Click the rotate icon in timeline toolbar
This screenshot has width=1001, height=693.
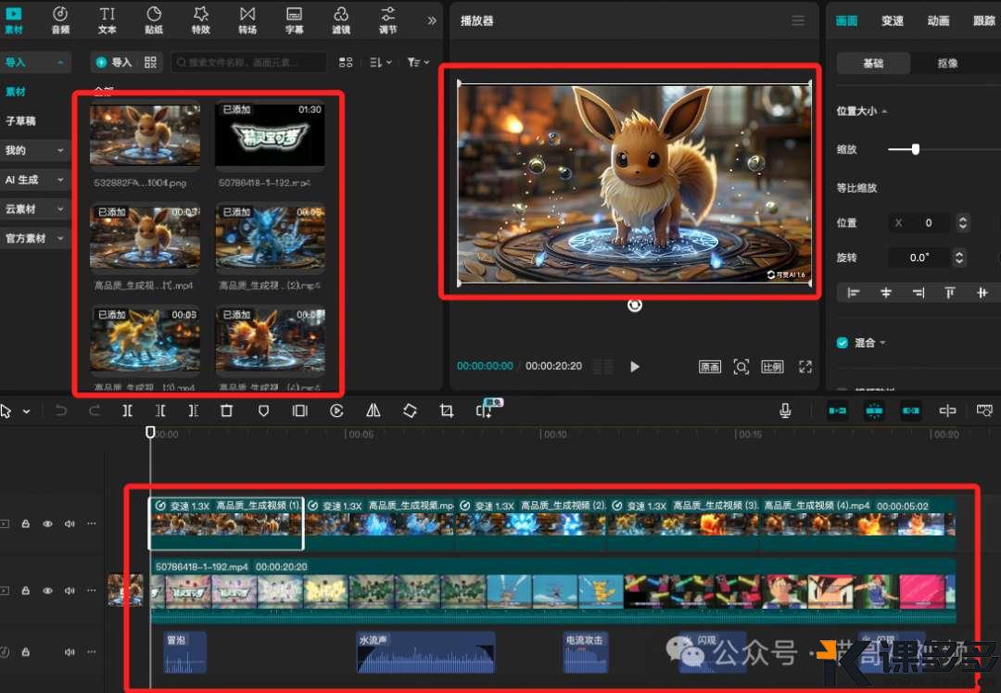(x=410, y=411)
